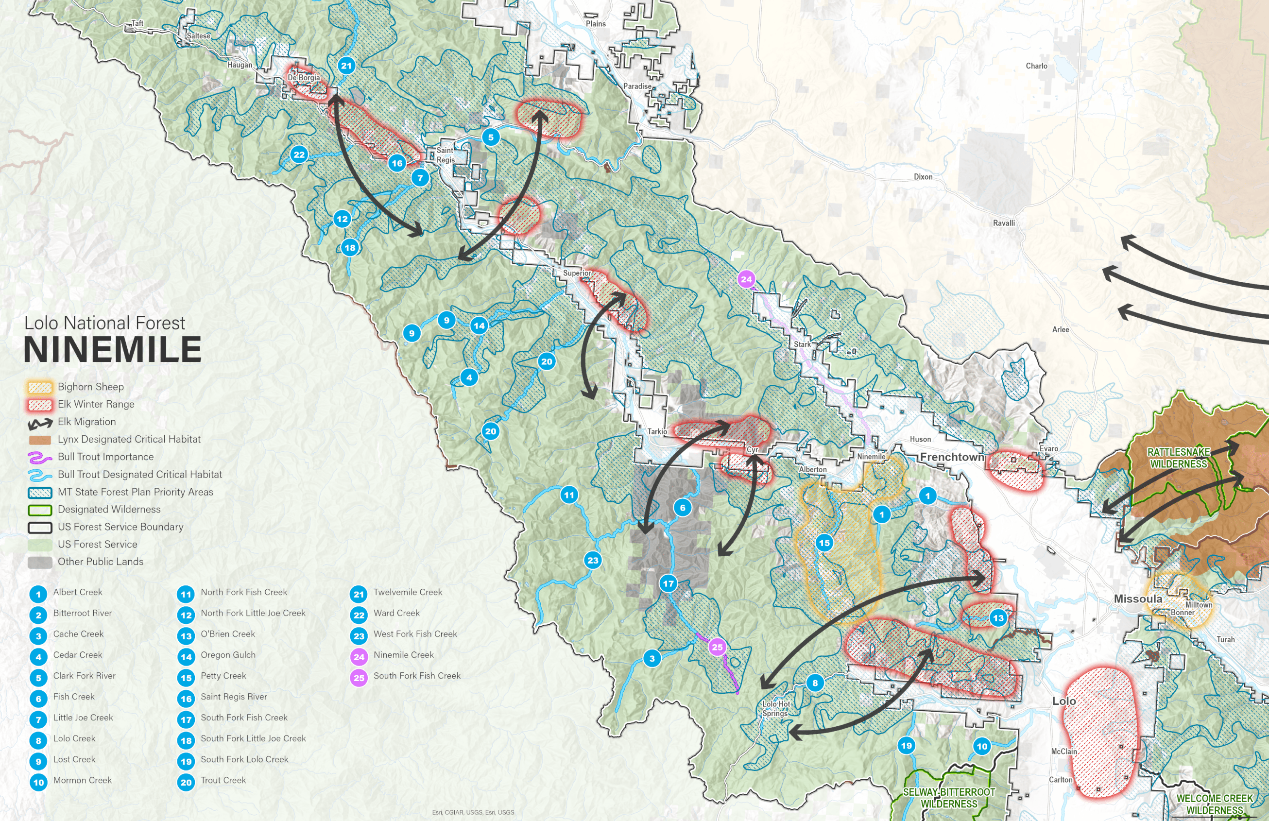Select the Ravalli town label

pos(1003,223)
